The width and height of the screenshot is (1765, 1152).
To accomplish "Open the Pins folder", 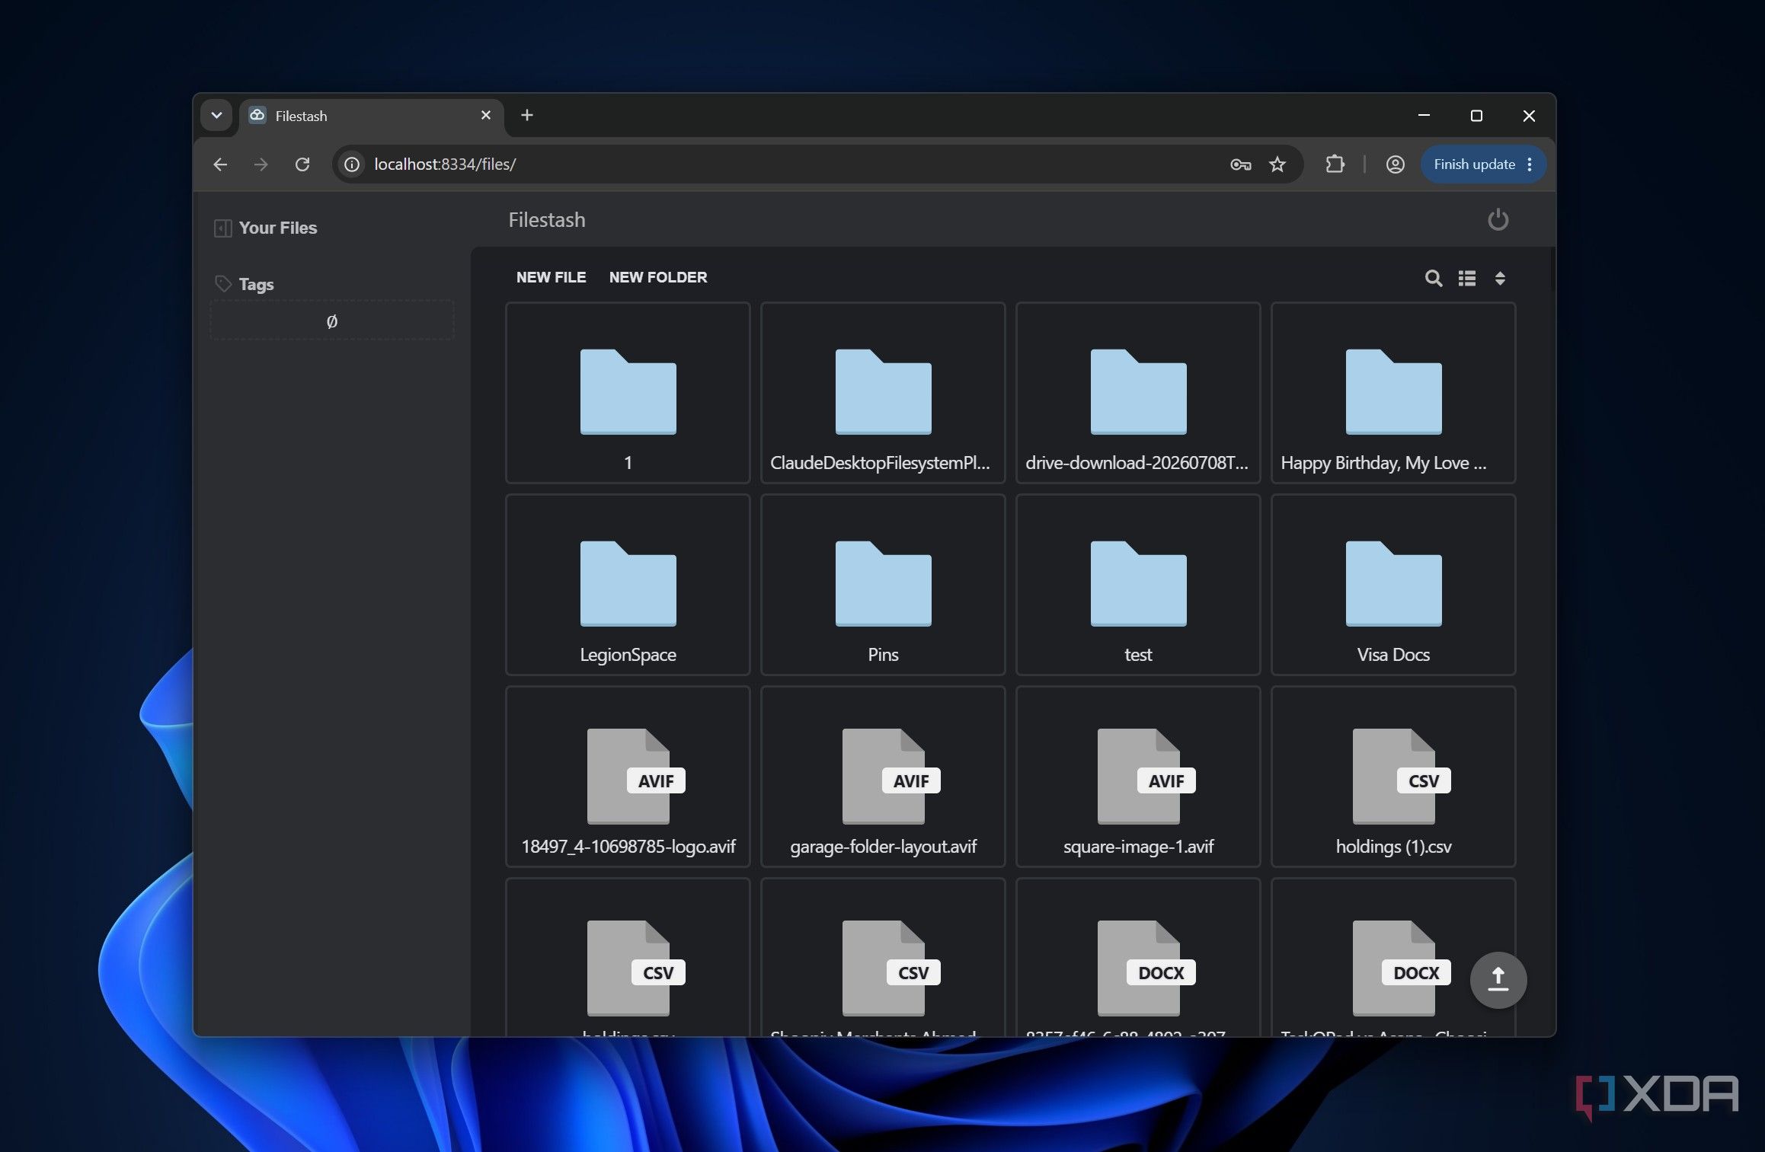I will tap(883, 585).
